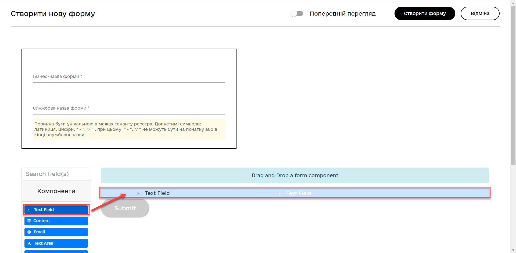Click the Попередній перегляд label text
516x253 pixels.
(x=342, y=13)
